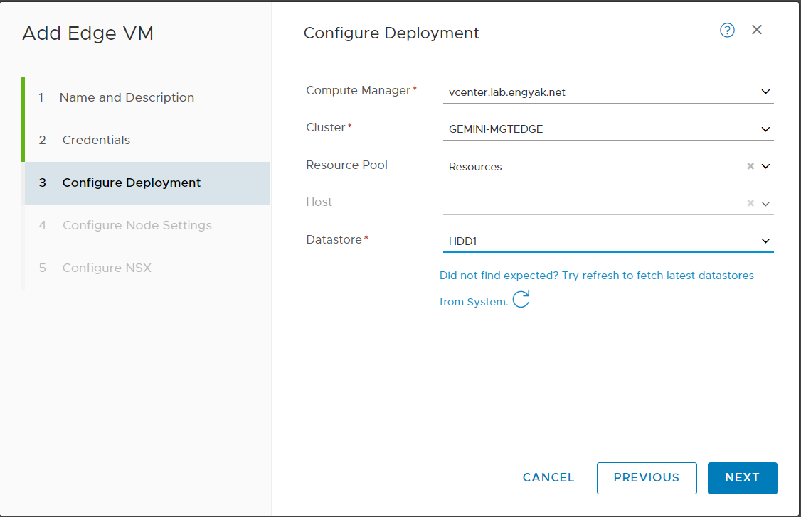This screenshot has height=517, width=801.
Task: Select the Configure Deployment step
Action: pyautogui.click(x=132, y=183)
